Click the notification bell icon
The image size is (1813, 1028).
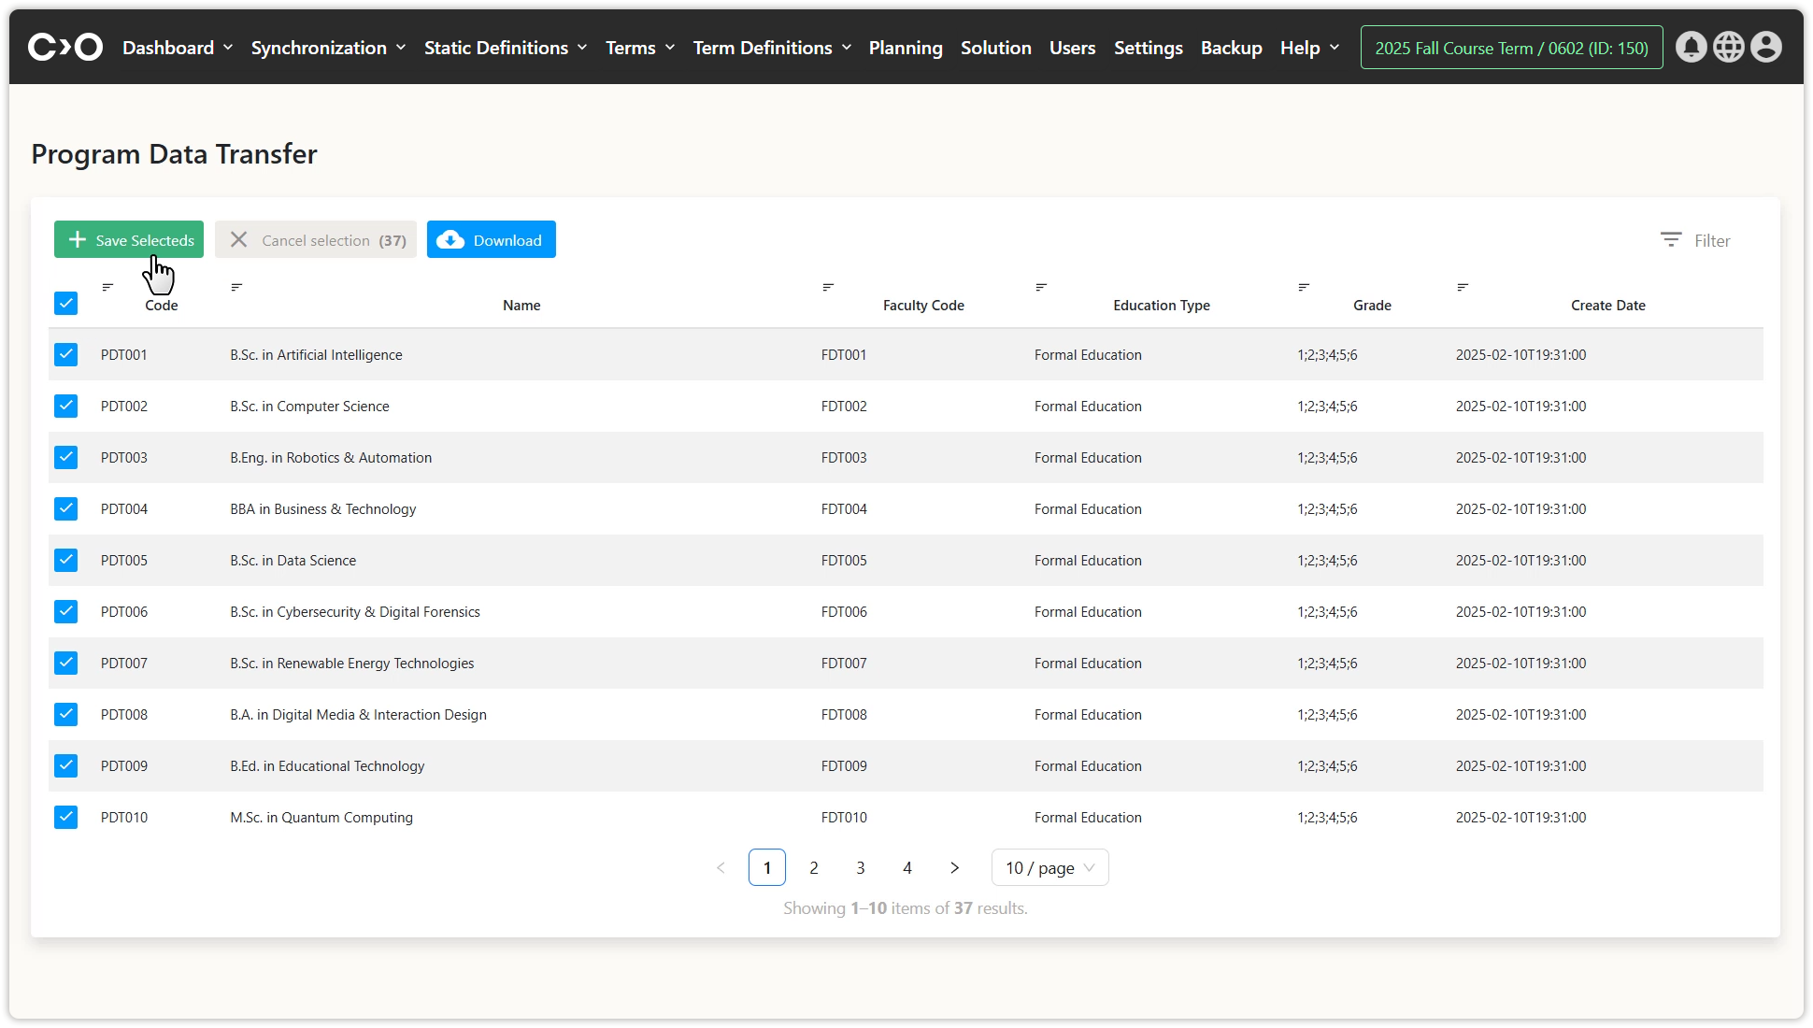1691,47
